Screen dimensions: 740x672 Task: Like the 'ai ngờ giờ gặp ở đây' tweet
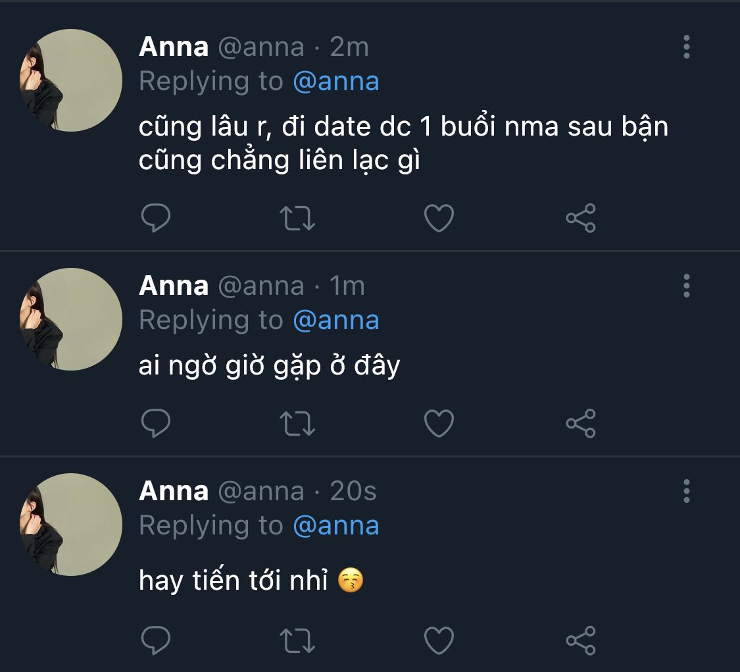pos(439,424)
